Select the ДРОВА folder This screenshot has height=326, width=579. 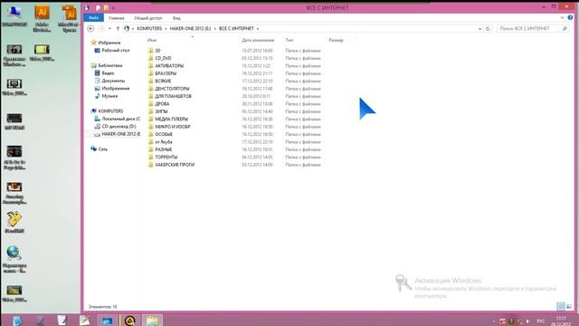(x=162, y=104)
